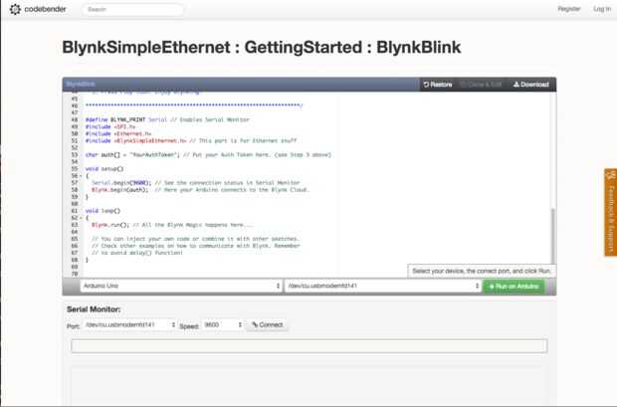Viewport: 617px width, 407px height.
Task: Open the orange Feedback & Support side tab
Action: (x=611, y=212)
